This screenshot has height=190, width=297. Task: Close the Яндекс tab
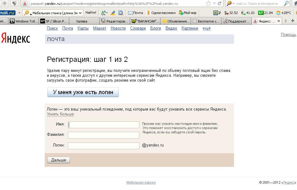coord(279,21)
